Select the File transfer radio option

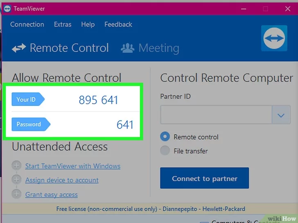[165, 151]
